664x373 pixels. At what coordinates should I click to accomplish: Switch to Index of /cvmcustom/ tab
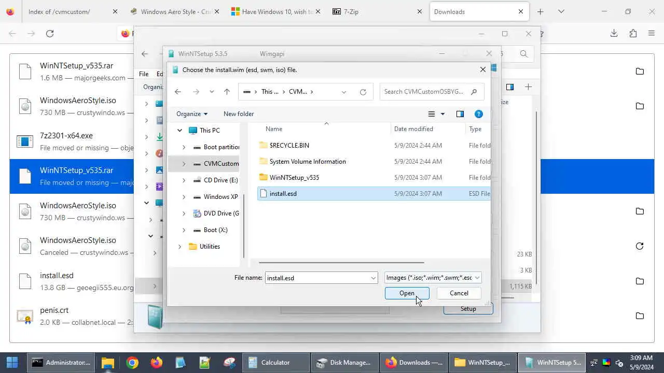[73, 11]
